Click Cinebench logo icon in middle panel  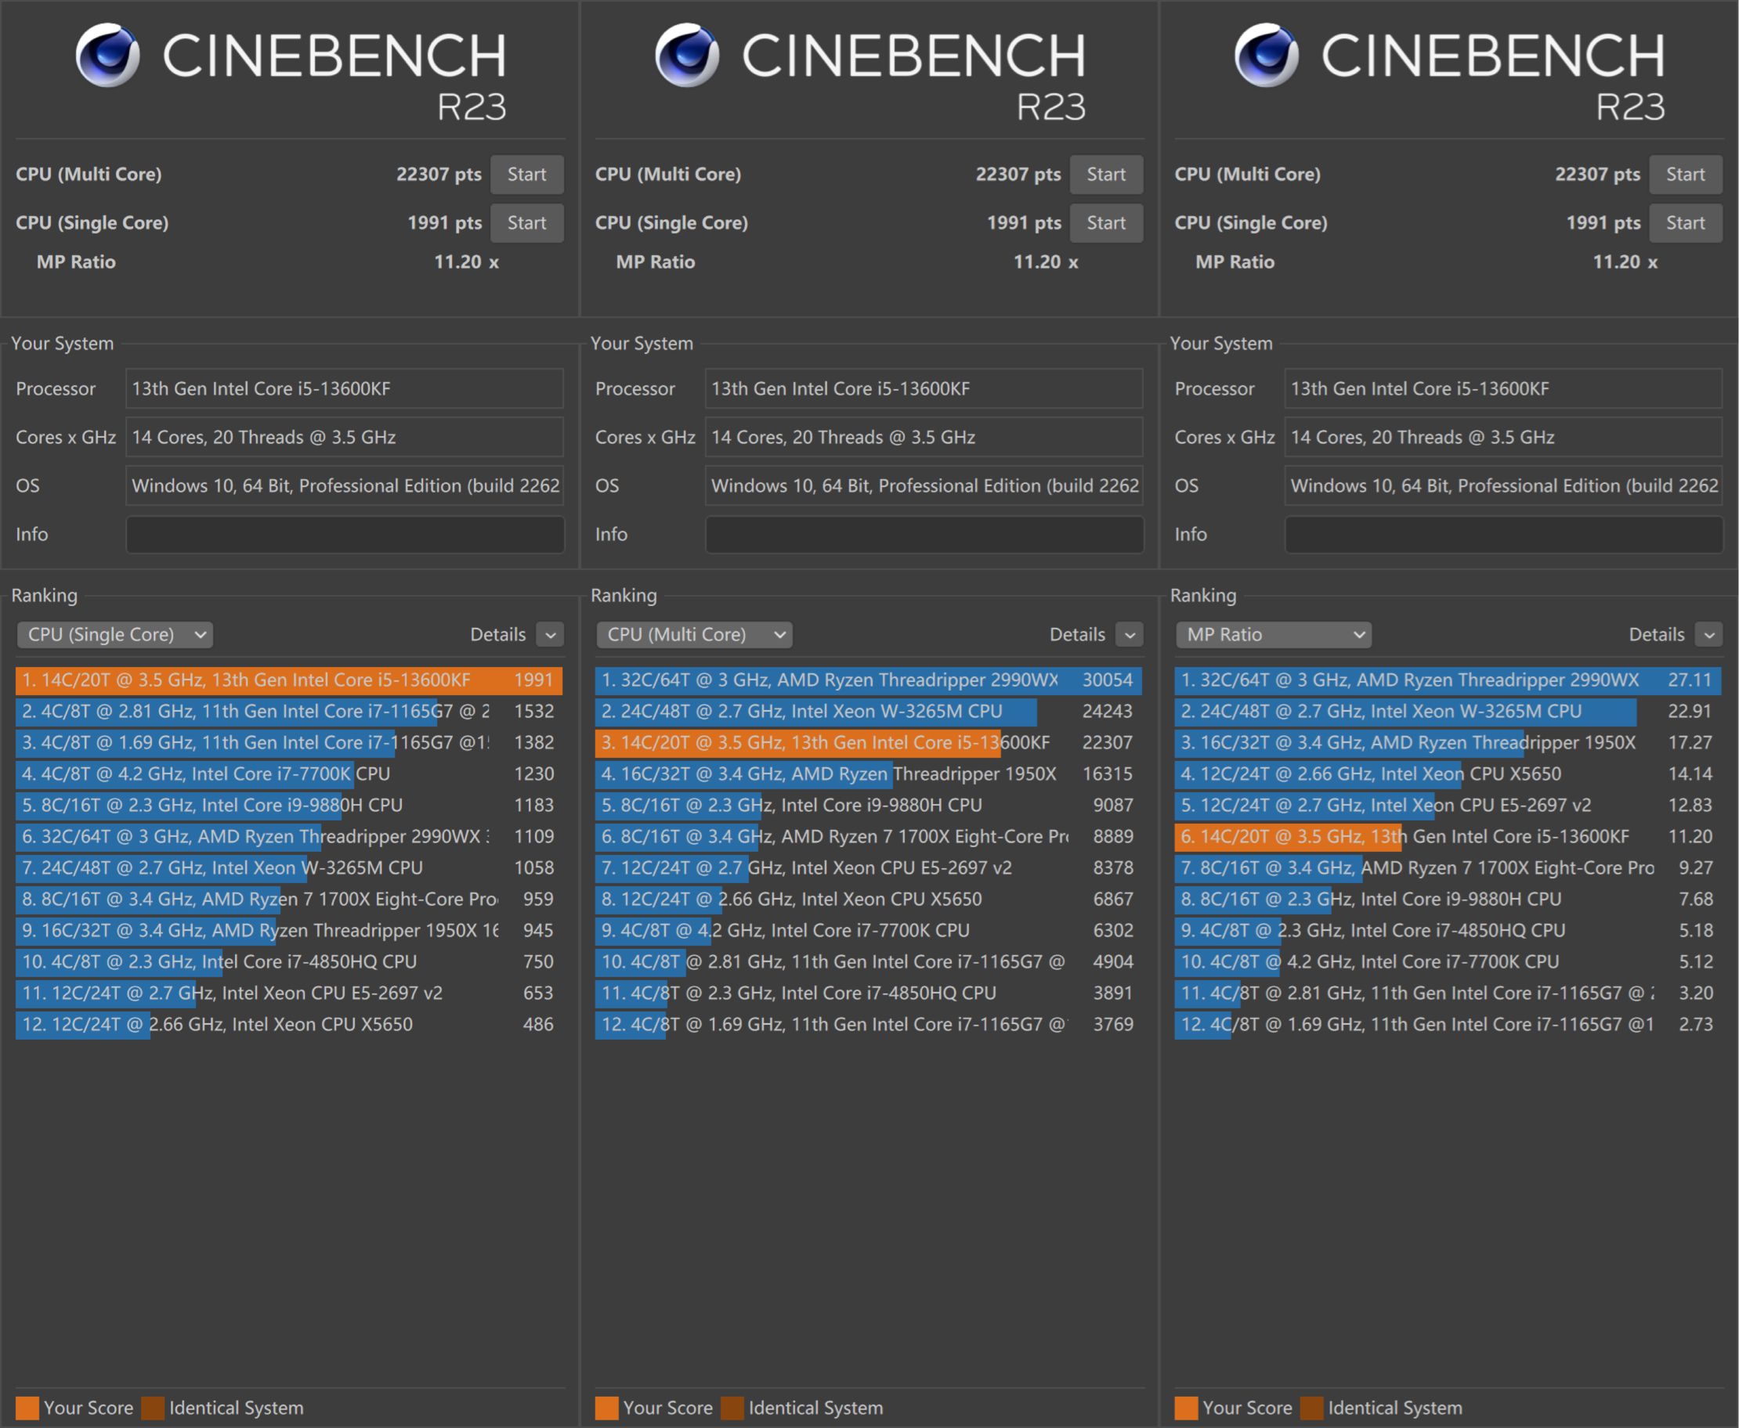tap(687, 55)
